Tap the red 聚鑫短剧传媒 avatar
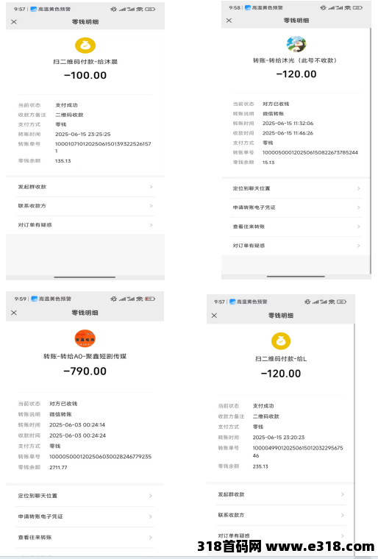This screenshot has height=559, width=378. click(x=85, y=338)
